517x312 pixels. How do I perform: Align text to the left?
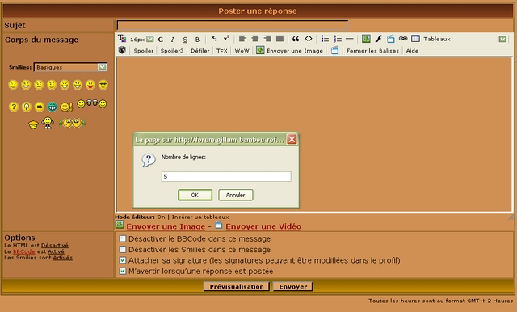tap(242, 39)
